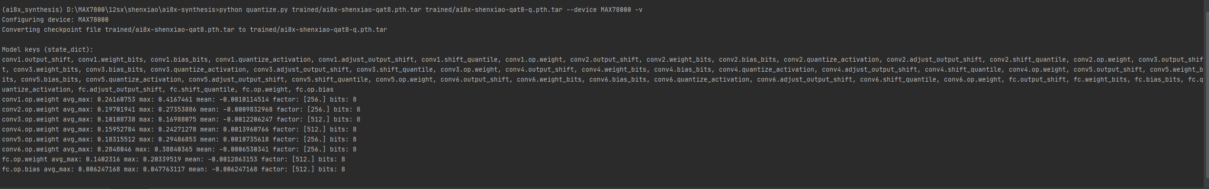Image resolution: width=1209 pixels, height=189 pixels.
Task: Click the conv4.op.weight avg_max statistics line
Action: point(179,129)
